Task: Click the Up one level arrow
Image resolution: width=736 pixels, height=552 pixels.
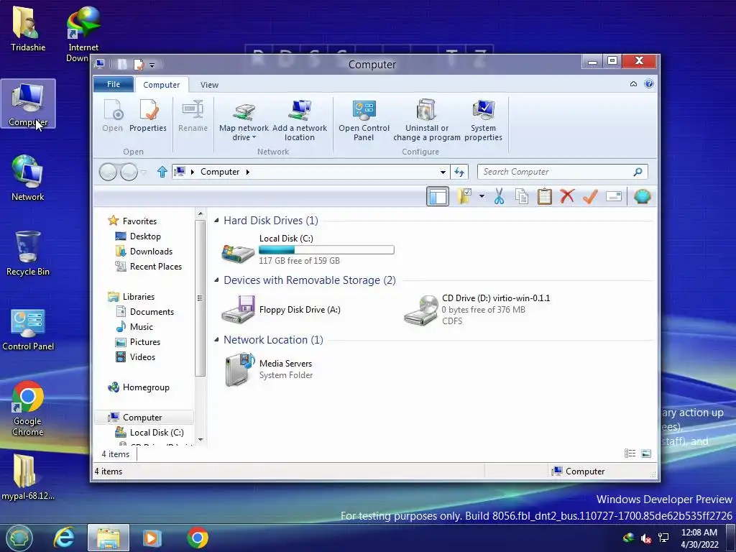Action: click(162, 172)
